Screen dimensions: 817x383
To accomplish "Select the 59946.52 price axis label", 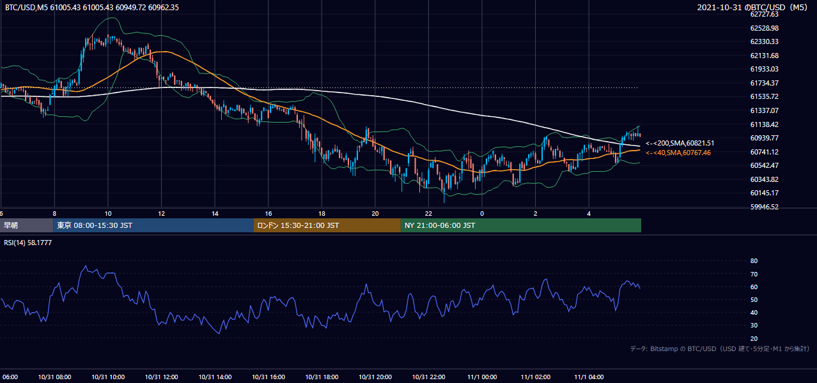I will [x=764, y=207].
